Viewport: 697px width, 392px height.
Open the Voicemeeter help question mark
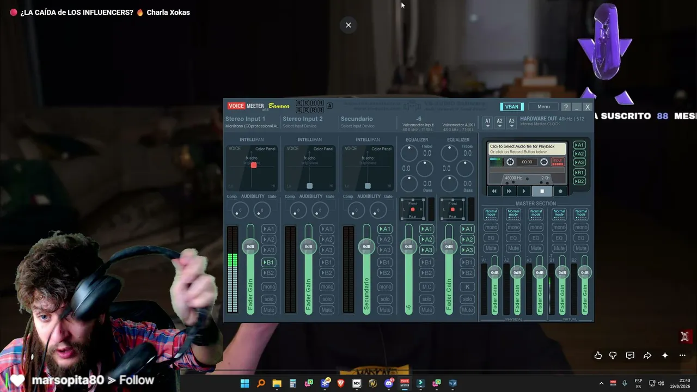click(566, 107)
